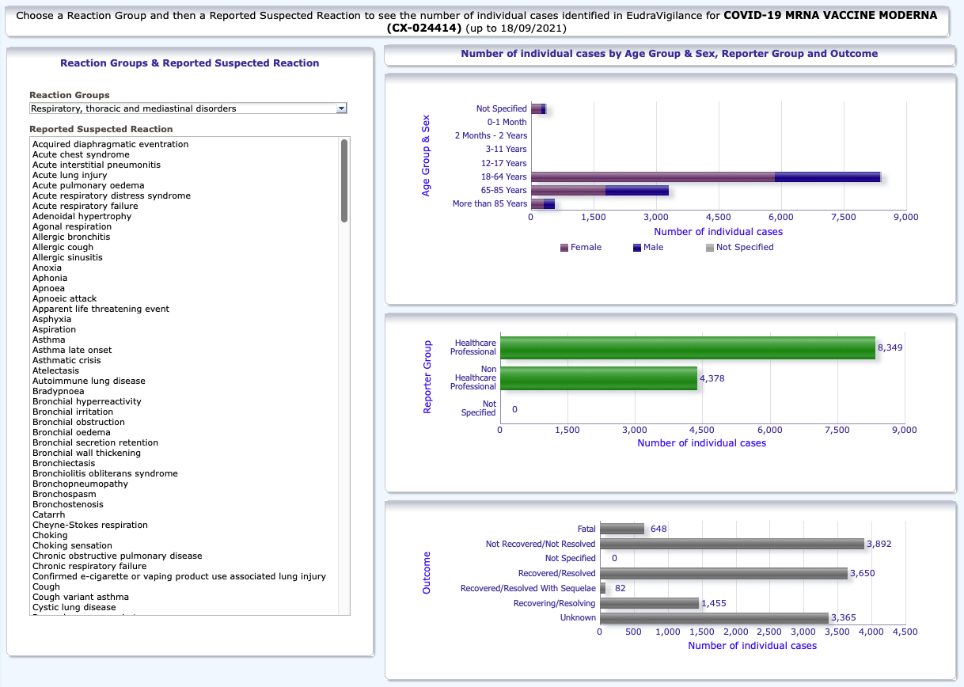Select 'Allergic sinusitis' reaction

[67, 257]
